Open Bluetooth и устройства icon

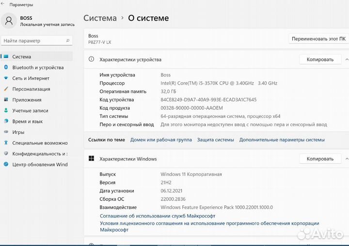pos(6,67)
